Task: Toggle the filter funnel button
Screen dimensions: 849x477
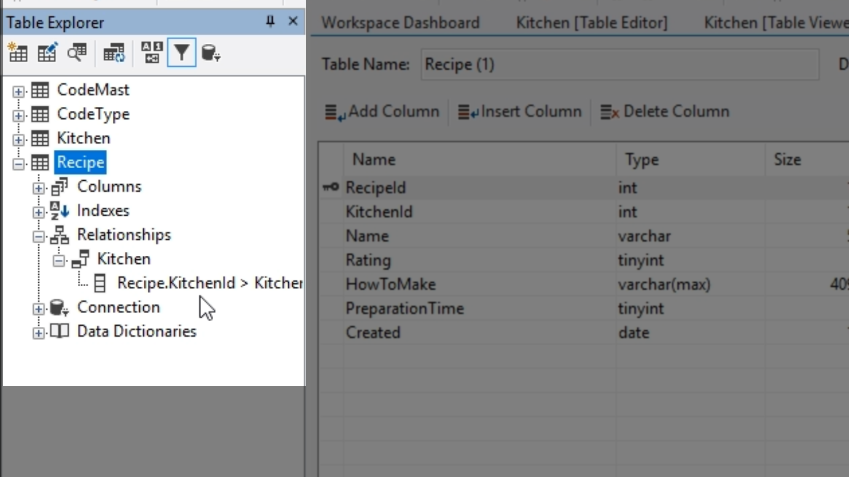Action: click(181, 53)
